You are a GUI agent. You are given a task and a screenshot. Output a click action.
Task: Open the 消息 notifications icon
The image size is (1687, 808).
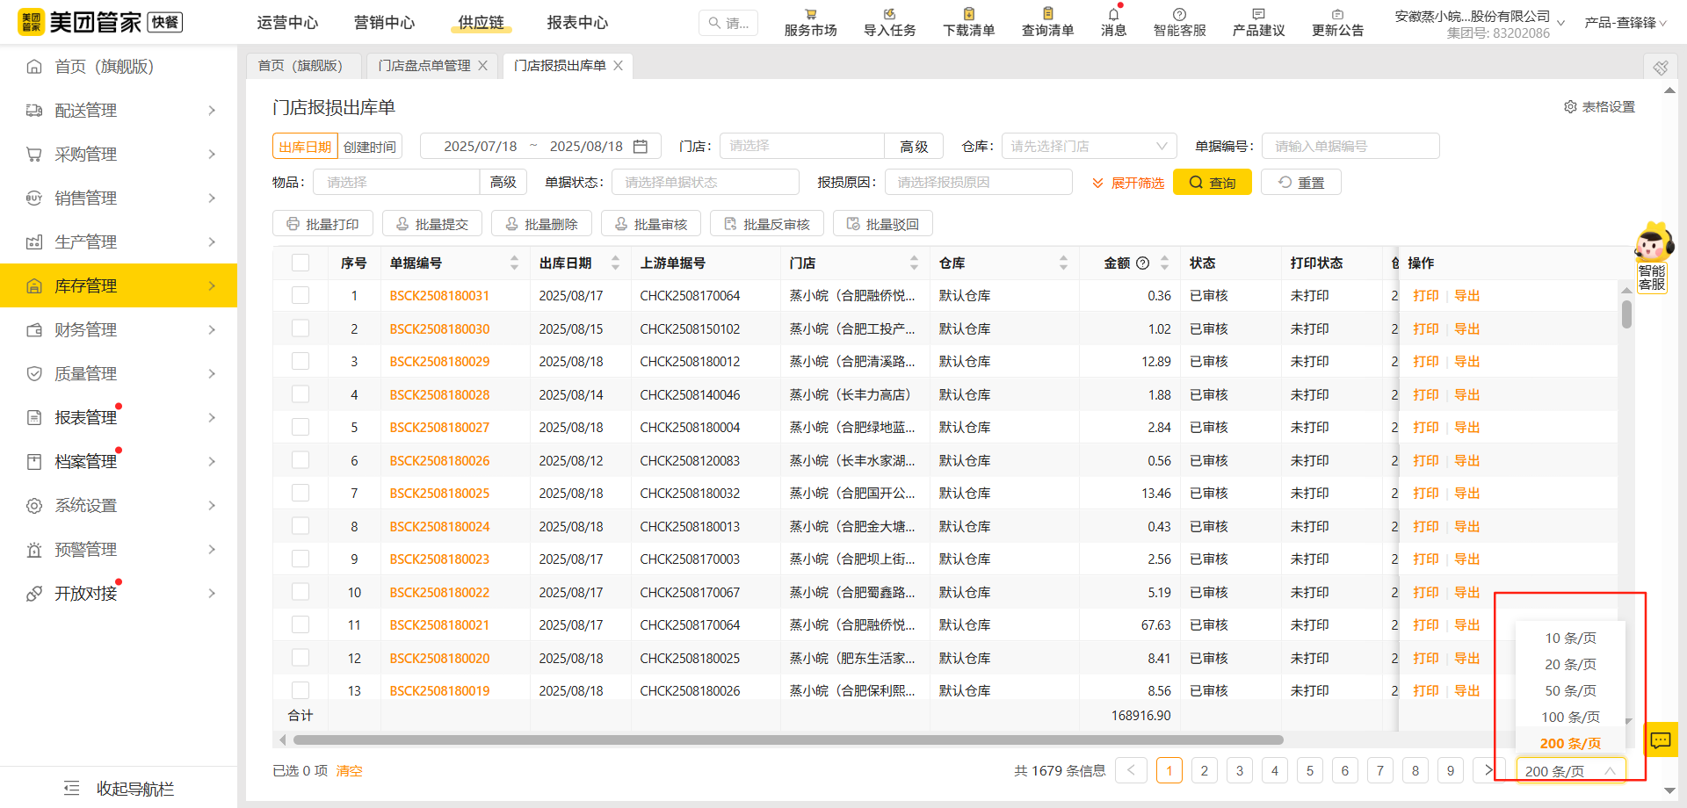tap(1112, 21)
